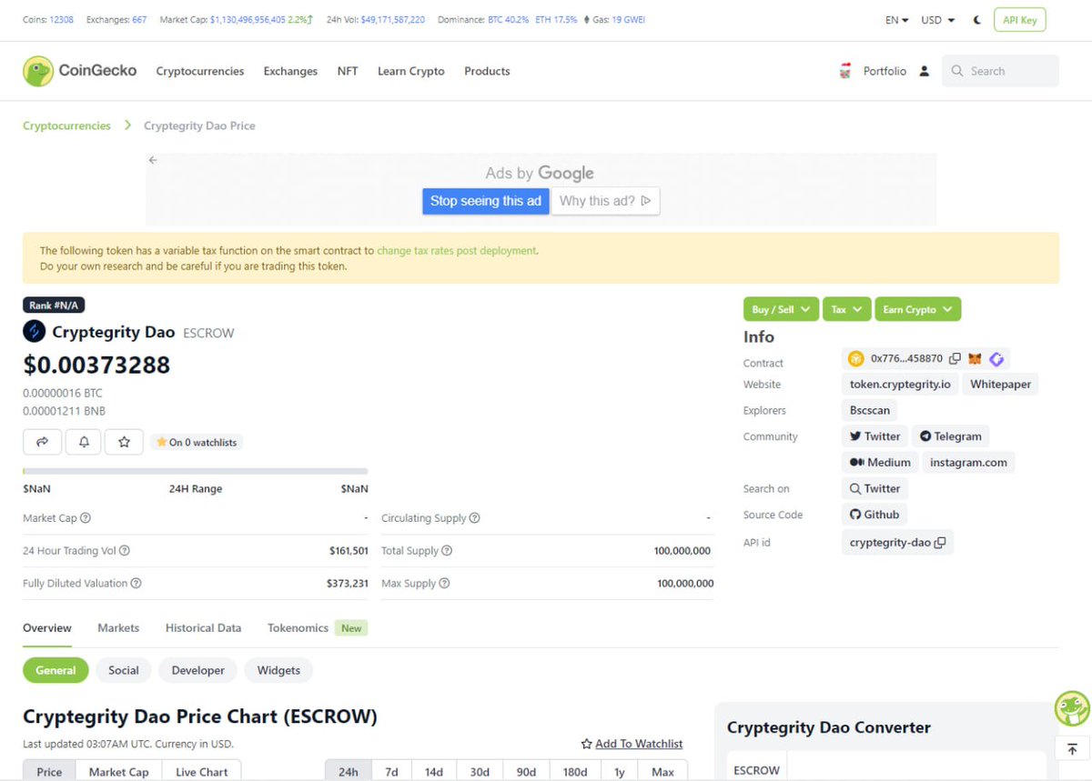Open the BNB chain contract icon

pos(855,359)
